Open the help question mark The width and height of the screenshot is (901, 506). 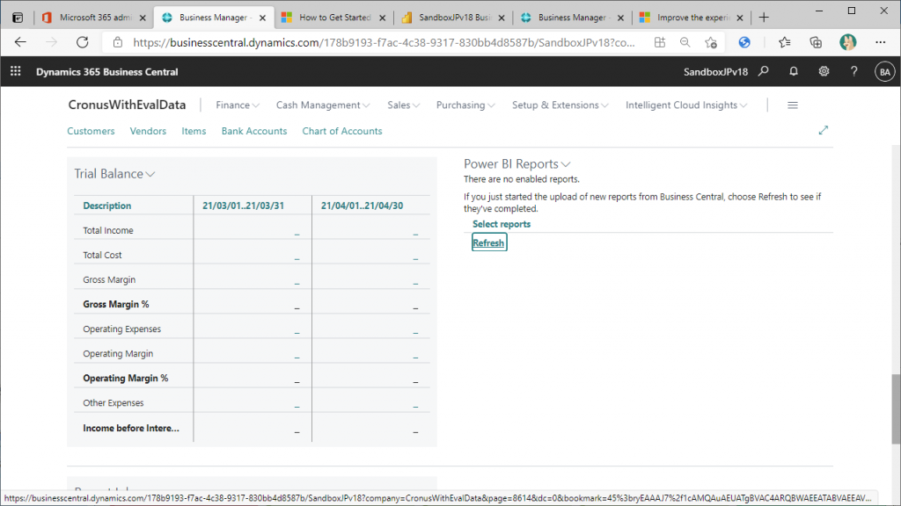pos(853,71)
